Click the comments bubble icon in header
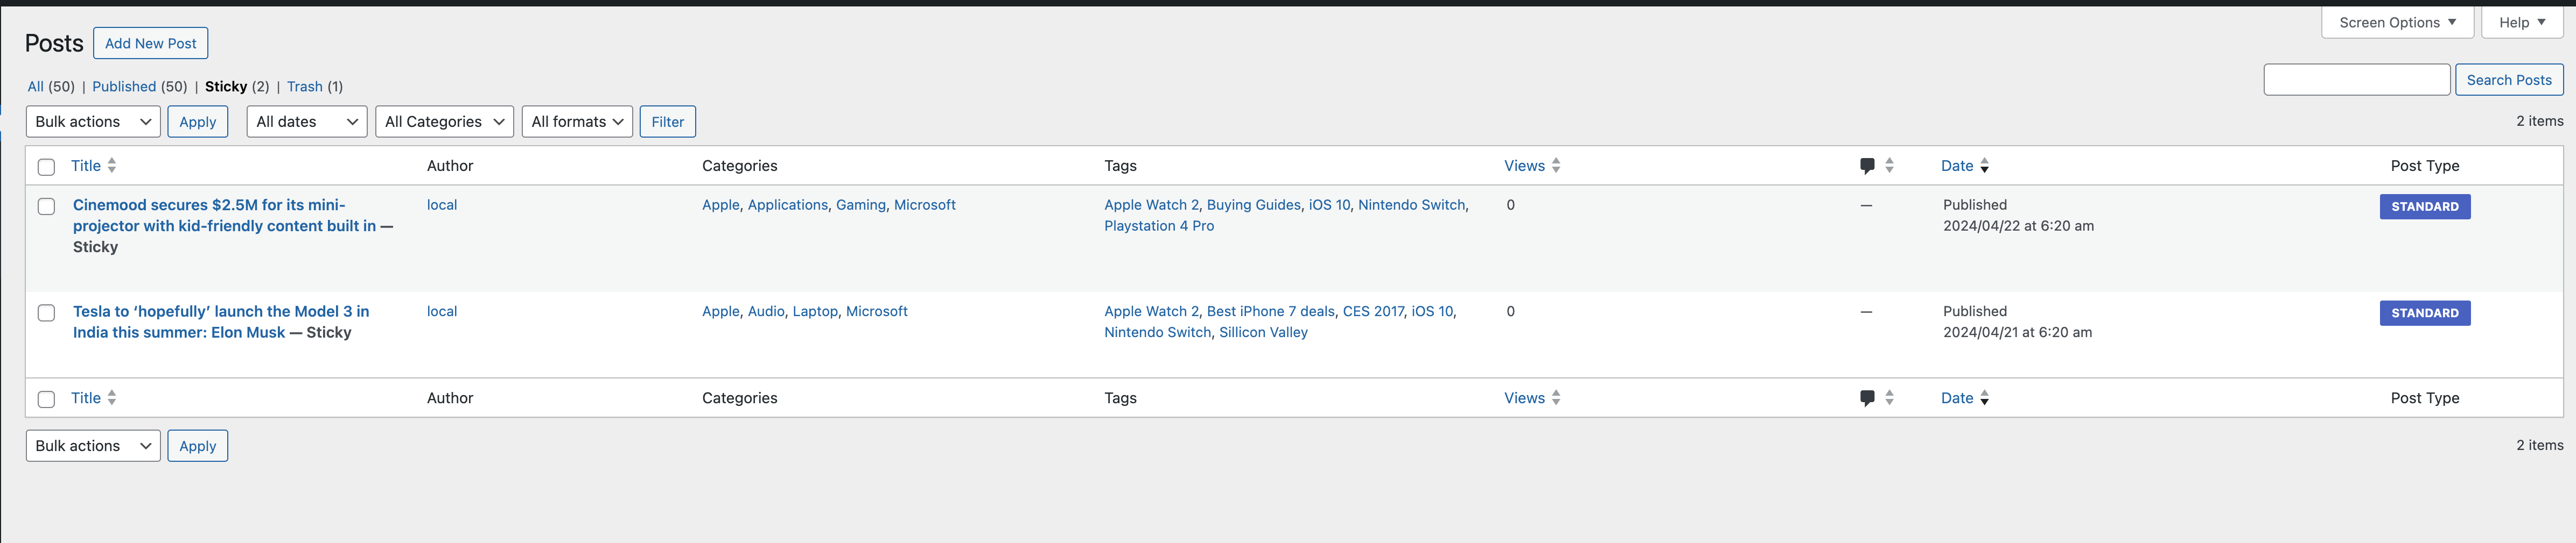The width and height of the screenshot is (2576, 543). [1866, 166]
